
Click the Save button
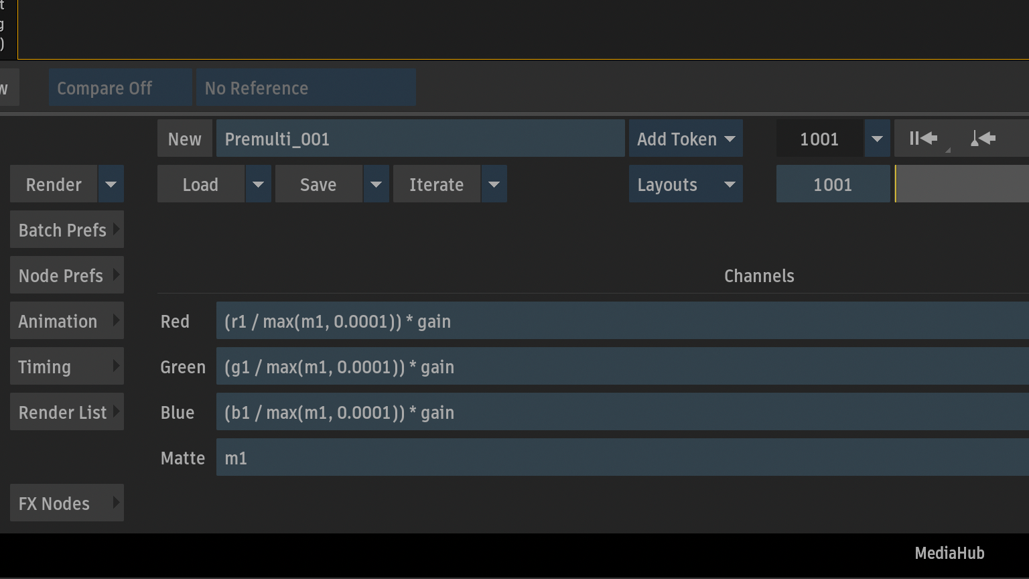coord(319,184)
